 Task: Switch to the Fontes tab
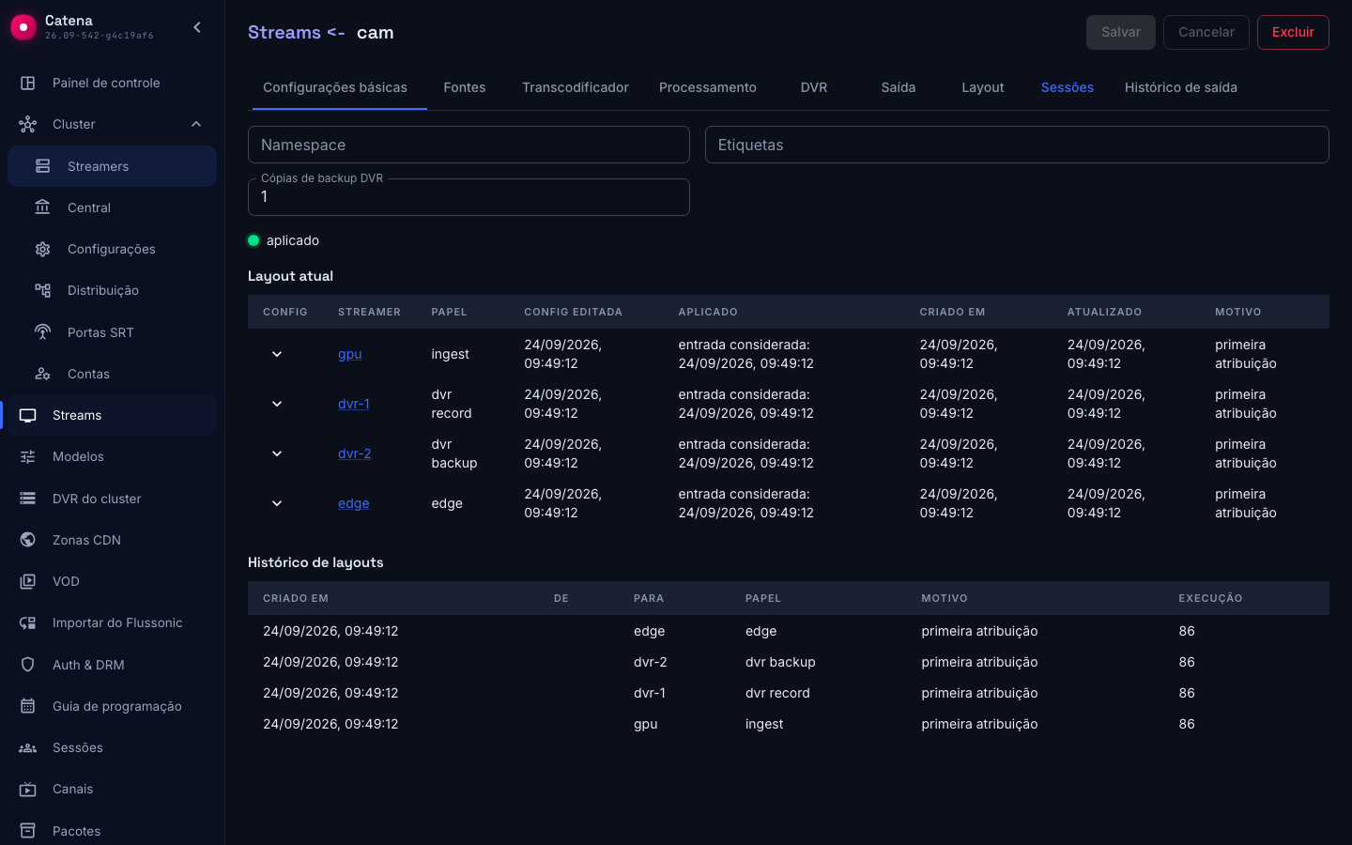[465, 87]
